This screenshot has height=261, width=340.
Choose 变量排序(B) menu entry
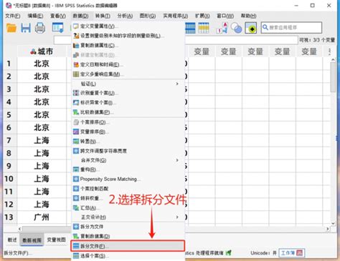tap(128, 132)
